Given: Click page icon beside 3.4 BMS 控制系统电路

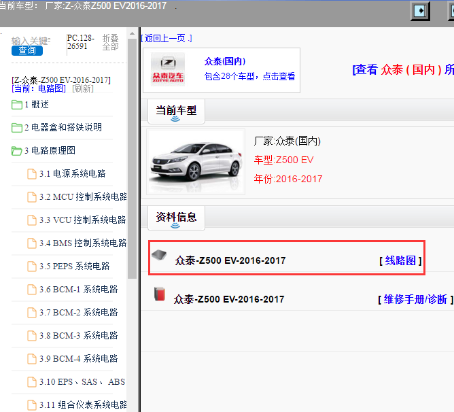Looking at the screenshot, I should (32, 243).
